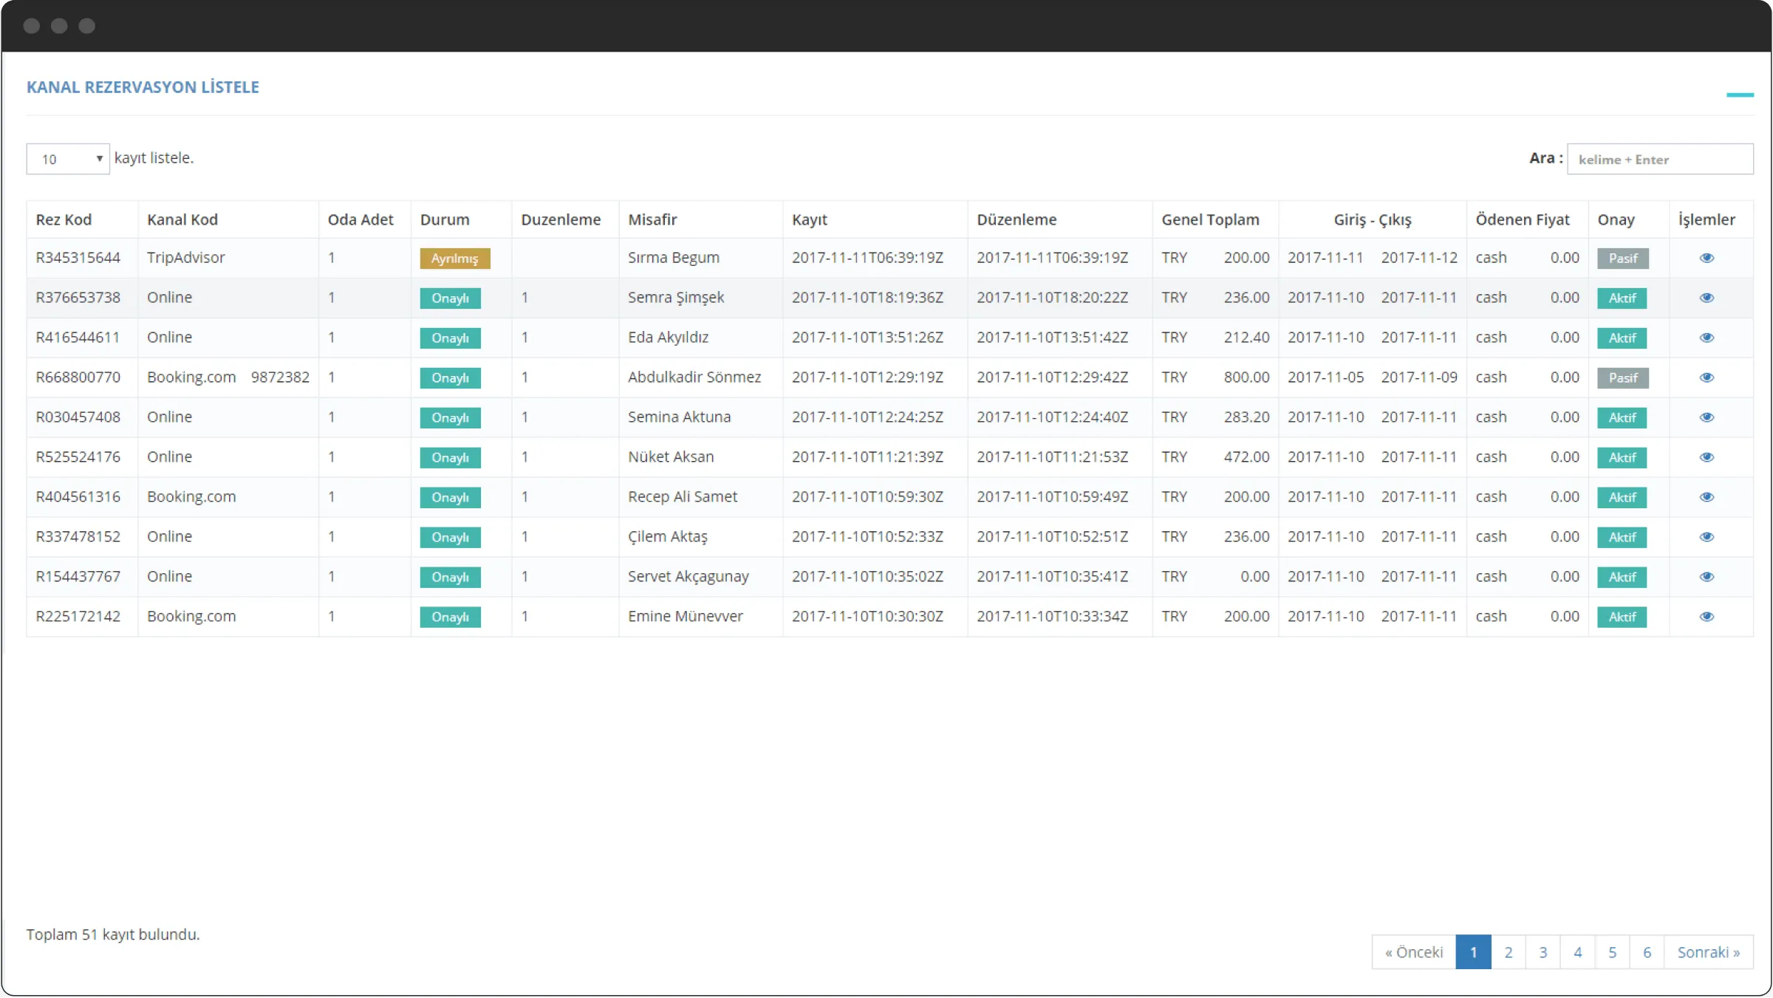Screen dimensions: 1773x998
Task: Click the Ayrılmış status badge for R345315644
Action: click(x=454, y=258)
